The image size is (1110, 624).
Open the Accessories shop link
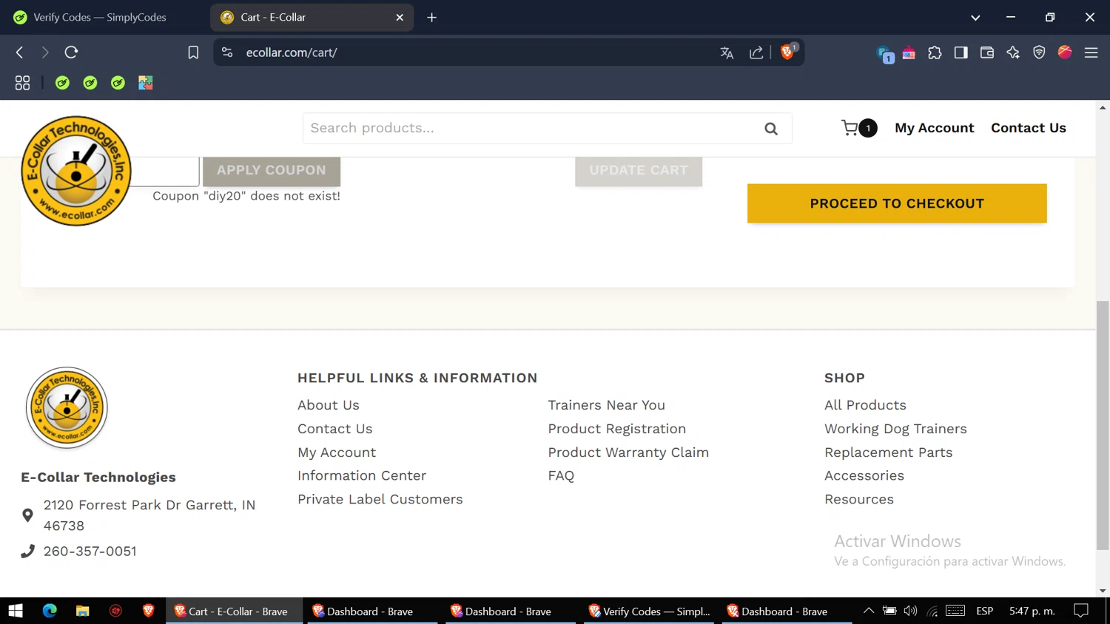[x=864, y=475]
